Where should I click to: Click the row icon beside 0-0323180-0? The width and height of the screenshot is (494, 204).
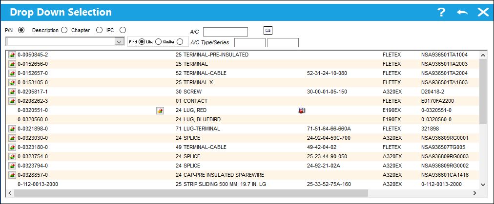pyautogui.click(x=12, y=148)
